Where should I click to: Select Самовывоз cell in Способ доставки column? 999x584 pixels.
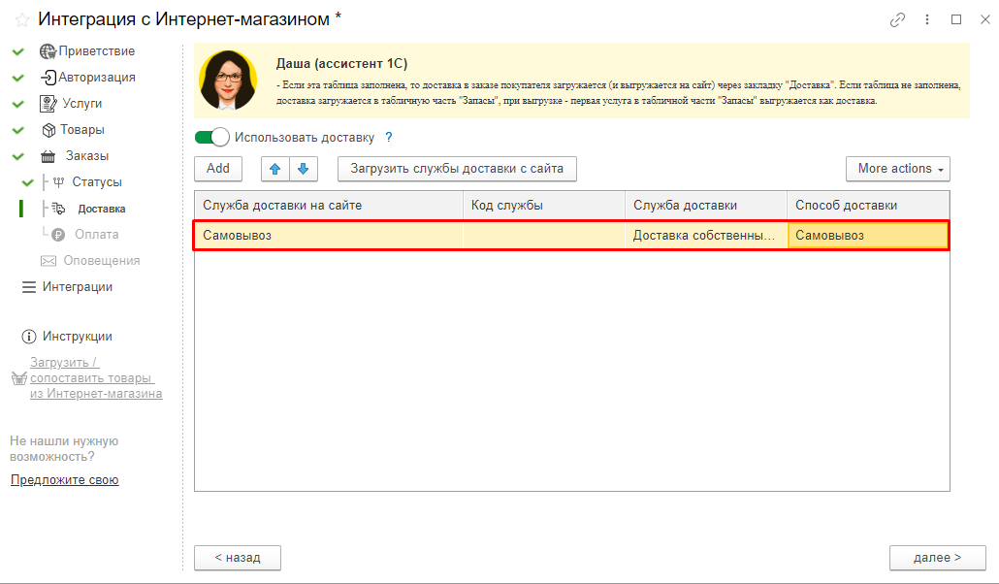click(x=868, y=236)
